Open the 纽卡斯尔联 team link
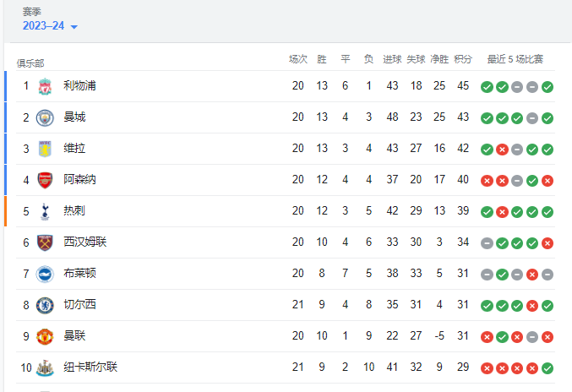 pyautogui.click(x=90, y=367)
